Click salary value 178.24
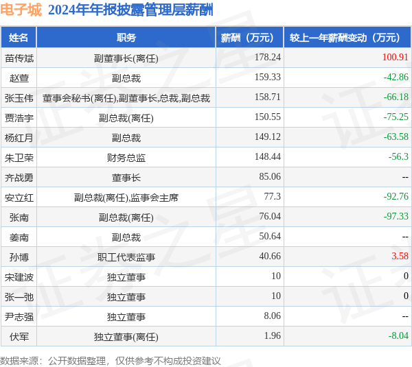 268,57
